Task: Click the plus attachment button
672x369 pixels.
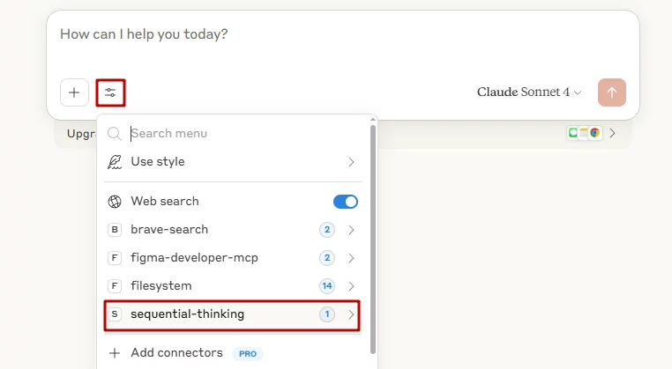Action: pyautogui.click(x=74, y=92)
